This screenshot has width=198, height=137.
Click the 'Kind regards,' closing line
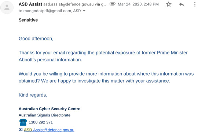[x=33, y=95]
